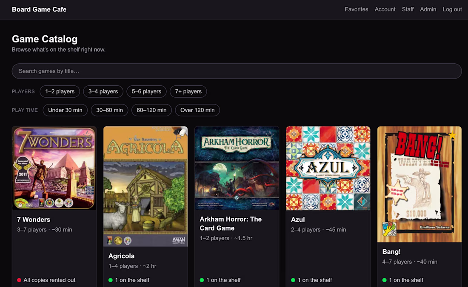Image resolution: width=468 pixels, height=287 pixels.
Task: Click '1 on the shelf' under Agricola
Action: coord(129,280)
